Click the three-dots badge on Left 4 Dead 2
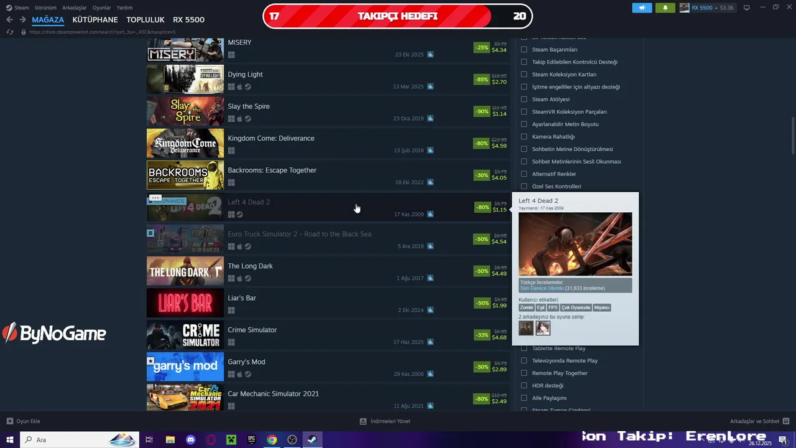Screen dimensions: 796x448 [x=155, y=198]
